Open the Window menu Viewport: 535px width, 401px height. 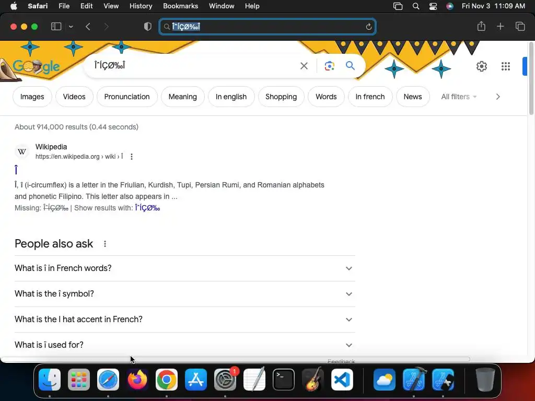point(222,6)
